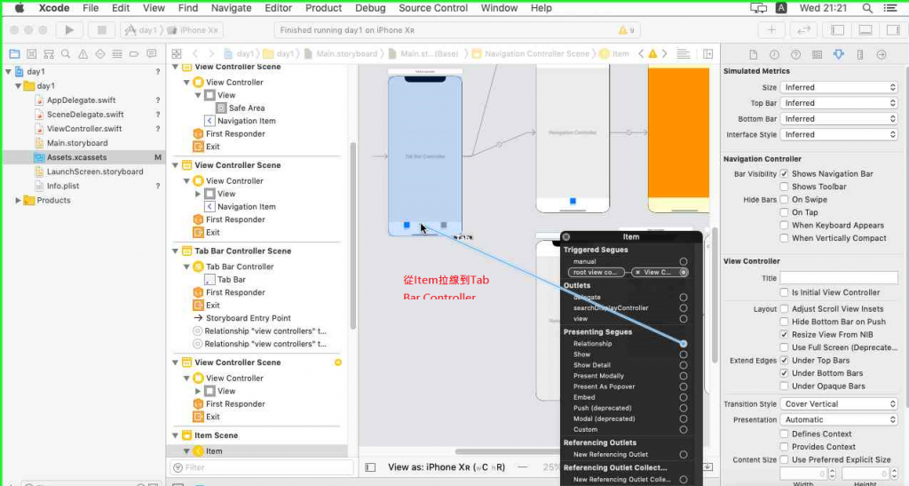The height and width of the screenshot is (486, 909).
Task: Show the Connections inspector arrow icon
Action: [881, 54]
